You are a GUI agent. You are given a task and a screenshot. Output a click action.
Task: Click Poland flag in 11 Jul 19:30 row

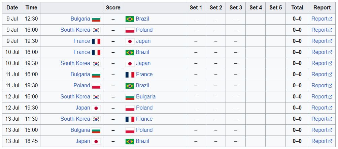coord(96,86)
